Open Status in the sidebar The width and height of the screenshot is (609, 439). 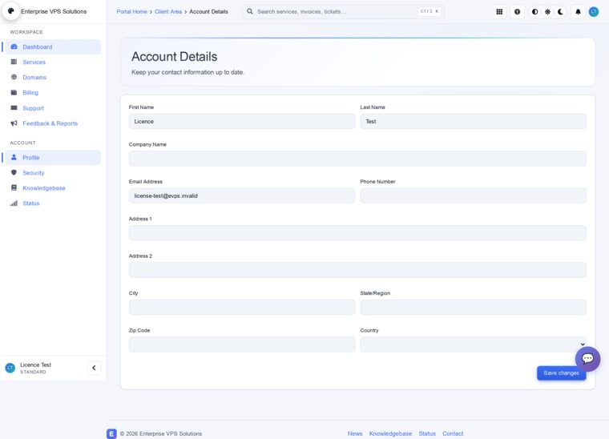53,203
